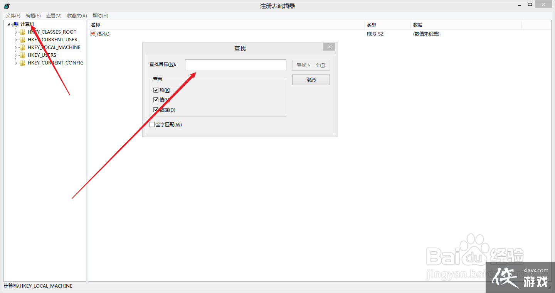555x293 pixels.
Task: Expand the HKEY_CLASSES_ROOT tree node arrow
Action: click(x=16, y=32)
